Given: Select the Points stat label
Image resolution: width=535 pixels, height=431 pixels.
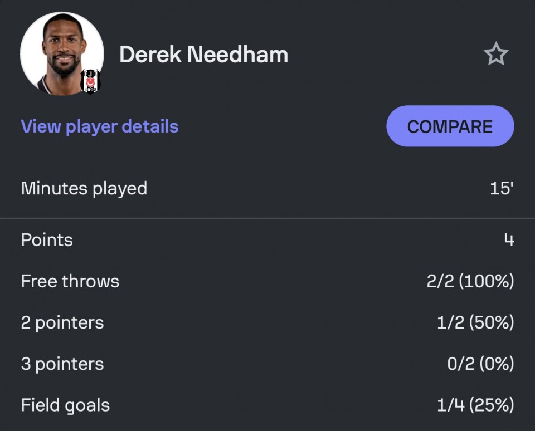Looking at the screenshot, I should coord(47,240).
